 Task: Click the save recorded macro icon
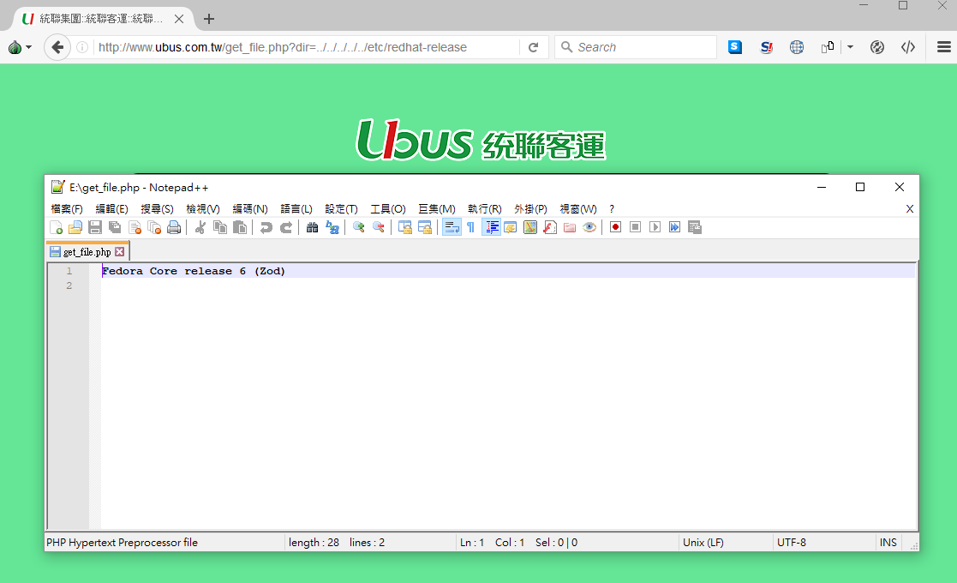tap(695, 228)
